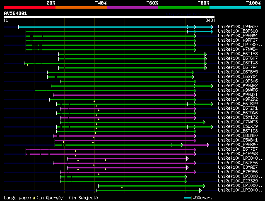Click the =50char. scale legend

198,198
